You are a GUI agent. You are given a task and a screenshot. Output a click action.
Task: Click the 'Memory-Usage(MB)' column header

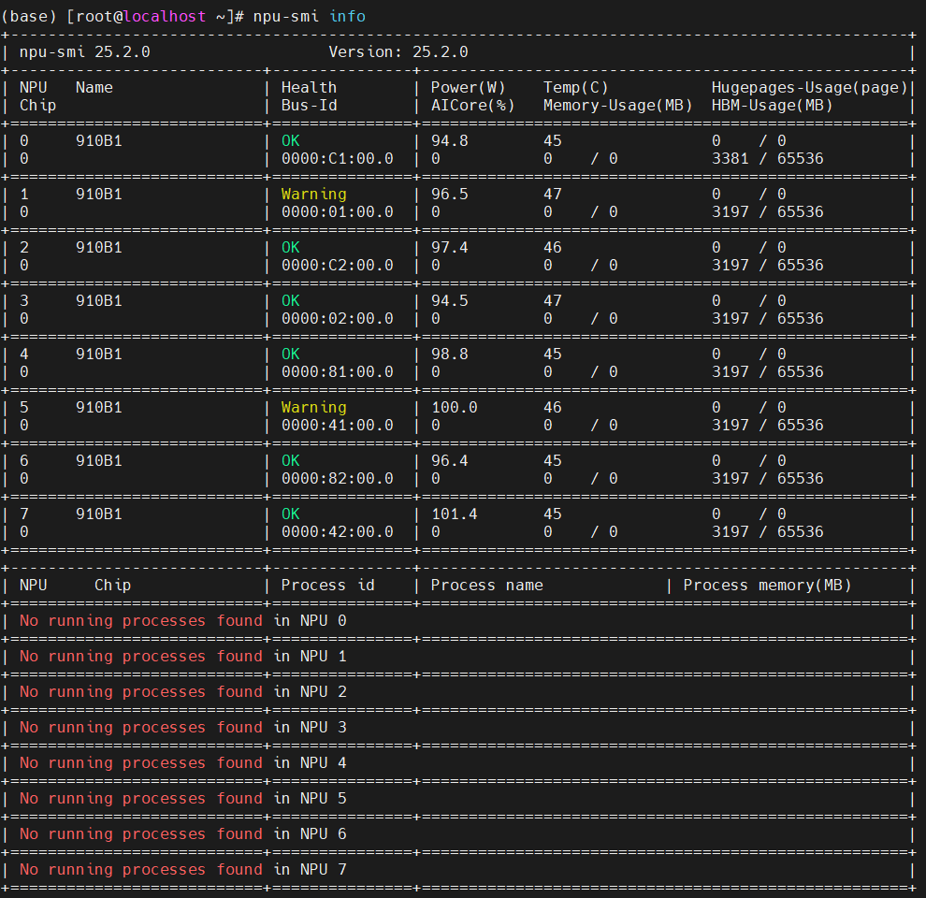pyautogui.click(x=617, y=105)
